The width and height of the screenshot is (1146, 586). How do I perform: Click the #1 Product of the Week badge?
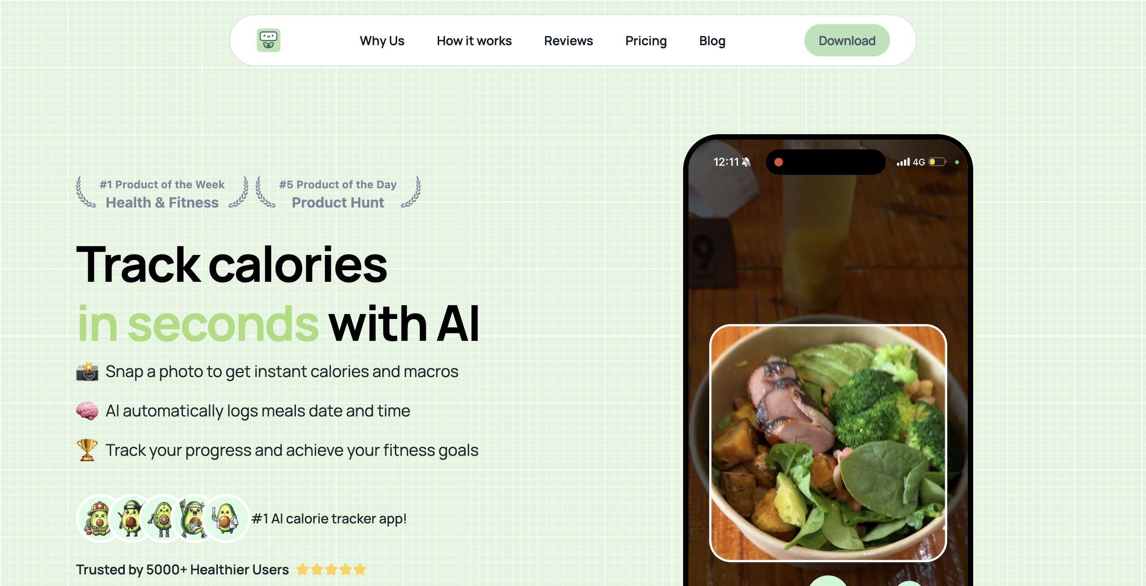(x=162, y=193)
